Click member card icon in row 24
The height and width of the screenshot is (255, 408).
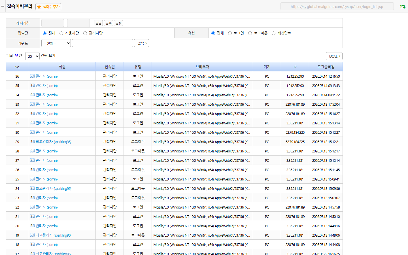tap(32, 188)
